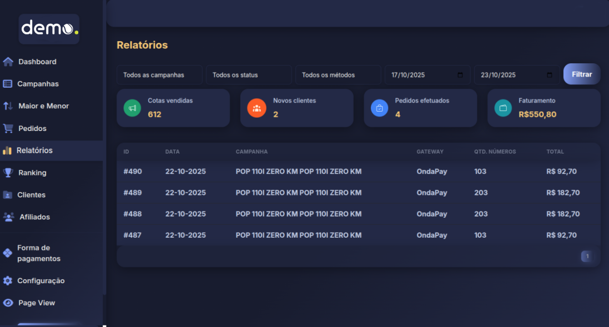Click the Campanhas list icon
Image resolution: width=609 pixels, height=327 pixels.
click(x=8, y=84)
